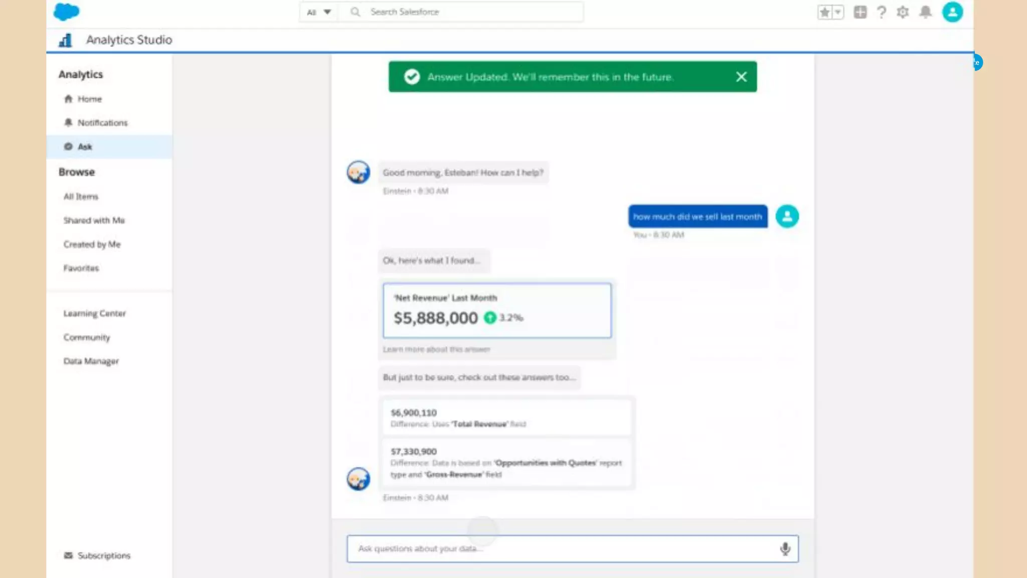The width and height of the screenshot is (1027, 578).
Task: Open the user profile avatar in header
Action: (952, 12)
